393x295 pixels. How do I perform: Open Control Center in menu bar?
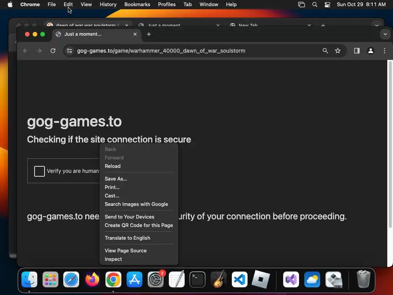327,5
